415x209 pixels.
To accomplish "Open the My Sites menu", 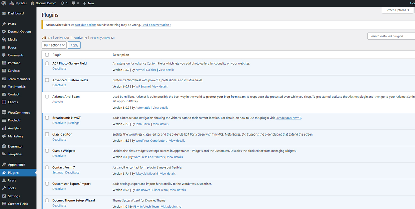I will (18, 3).
